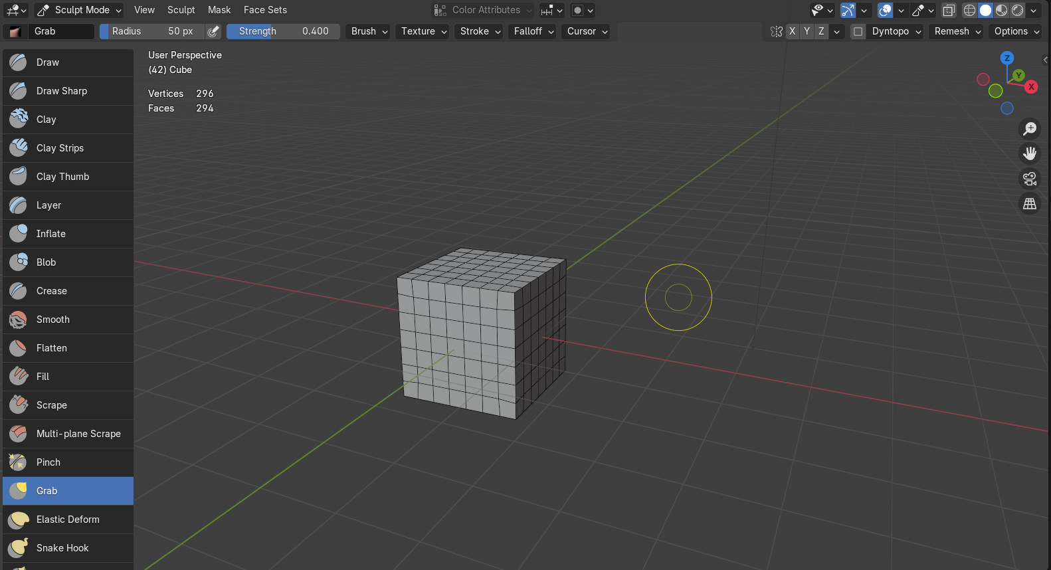Switch to wireframe viewport shading

(x=970, y=10)
